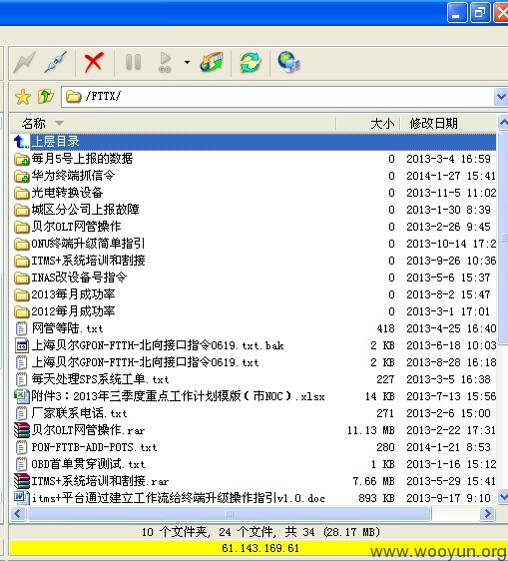Viewport: 508px width, 561px height.
Task: Click the Go play icon
Action: [165, 62]
